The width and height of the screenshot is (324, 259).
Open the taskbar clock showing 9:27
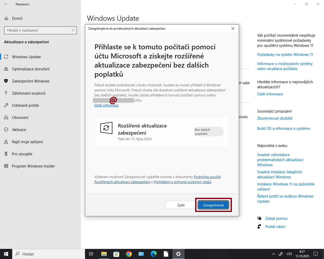click(302, 254)
